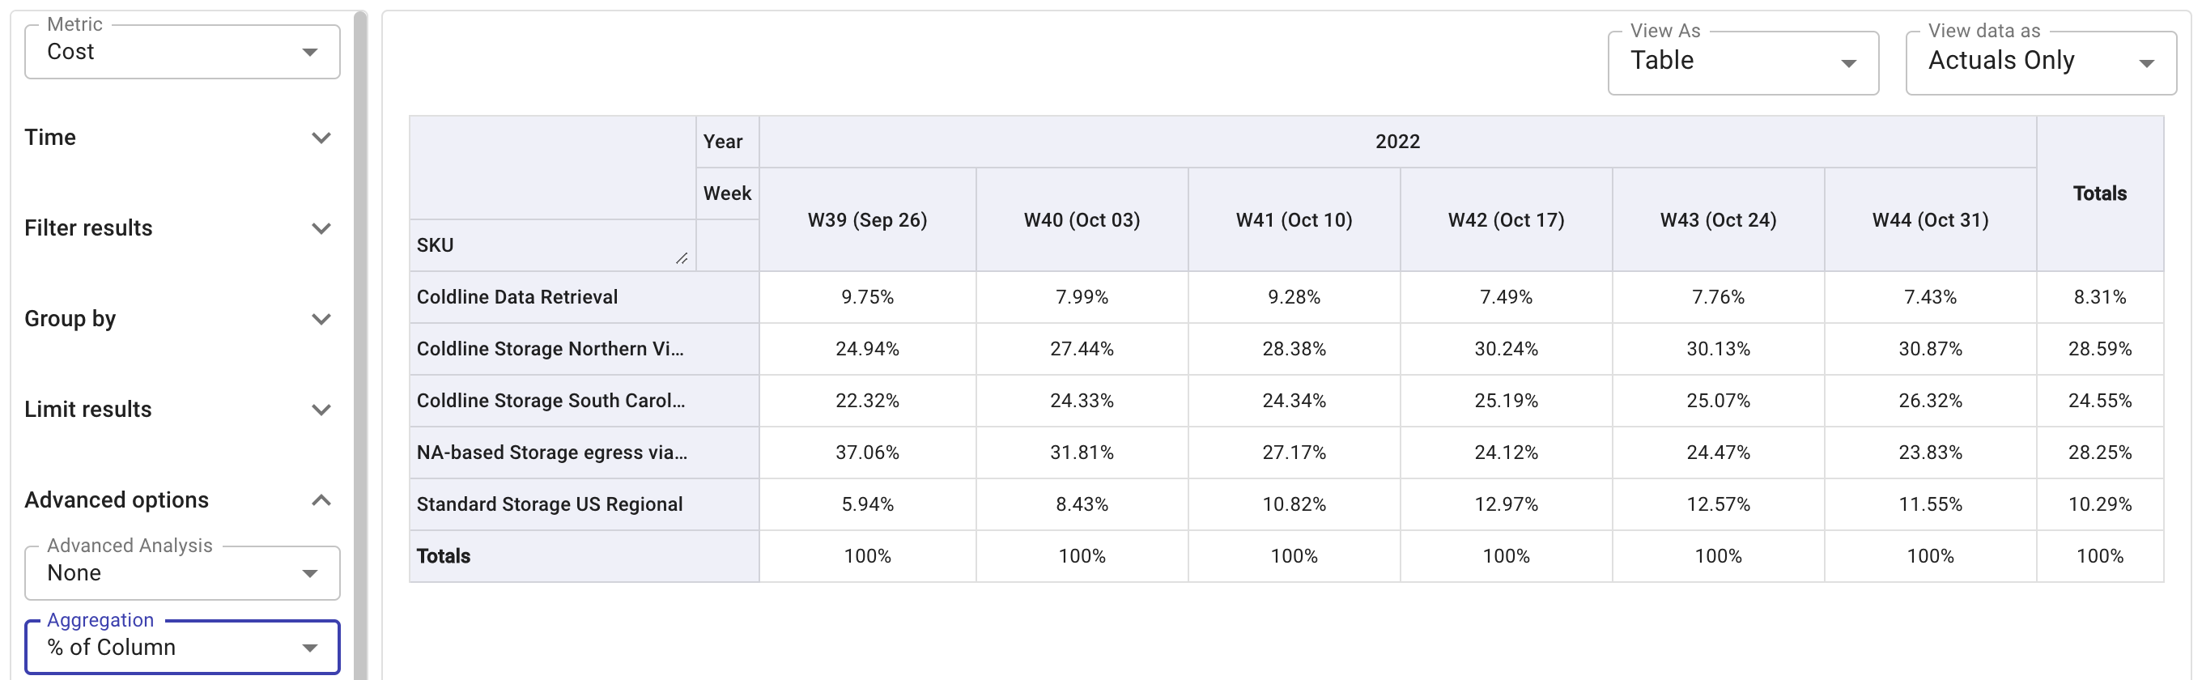Click the Filter results chevron icon
The width and height of the screenshot is (2202, 680).
321,228
